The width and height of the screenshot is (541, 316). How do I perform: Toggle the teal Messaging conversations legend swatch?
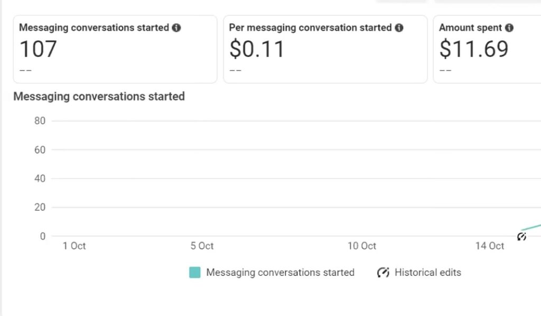[194, 272]
